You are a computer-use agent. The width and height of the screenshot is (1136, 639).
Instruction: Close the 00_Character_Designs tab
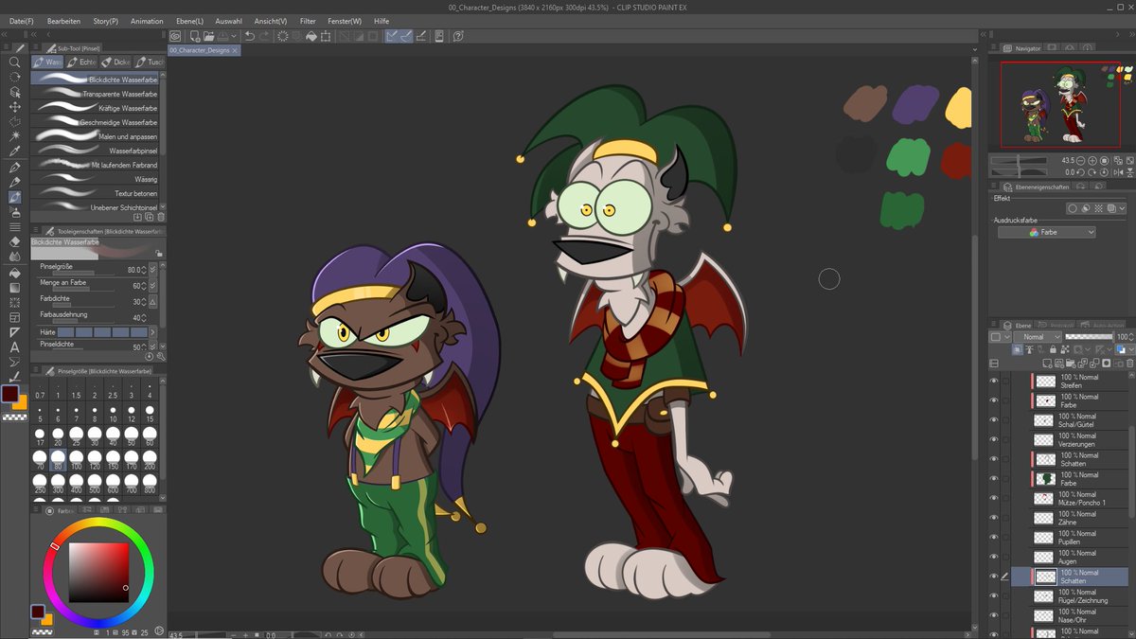tap(236, 49)
